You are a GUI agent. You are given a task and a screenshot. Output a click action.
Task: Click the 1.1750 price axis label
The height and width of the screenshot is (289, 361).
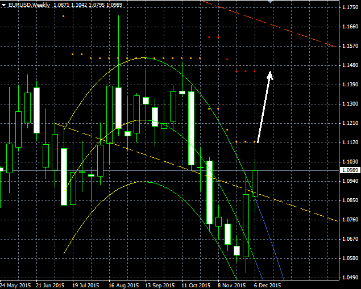pos(350,7)
